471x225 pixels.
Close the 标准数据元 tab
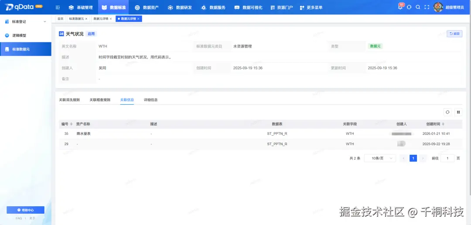[86, 19]
